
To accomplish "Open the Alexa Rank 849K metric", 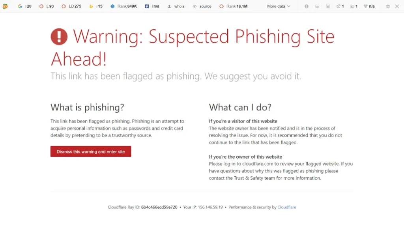I will pyautogui.click(x=124, y=6).
